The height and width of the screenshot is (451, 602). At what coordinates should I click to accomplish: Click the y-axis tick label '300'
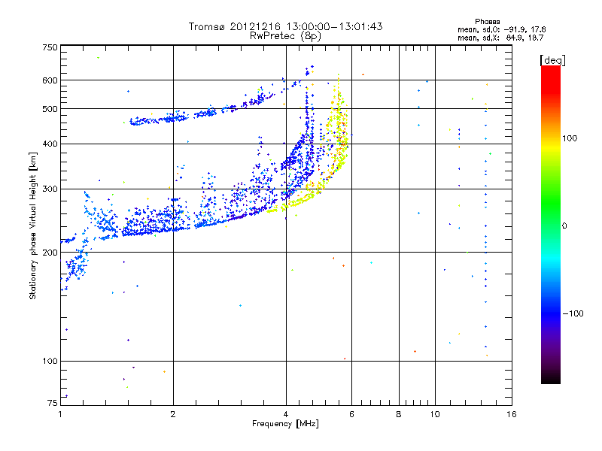[50, 189]
